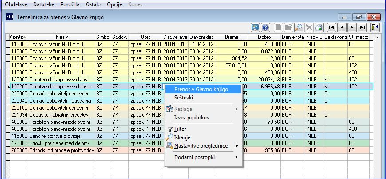This screenshot has height=179, width=386.
Task: Click the icon beside Nastavitve preglednice
Action: click(x=169, y=146)
